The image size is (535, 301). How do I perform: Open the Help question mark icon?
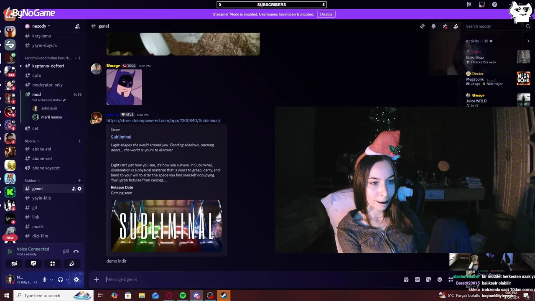tap(494, 5)
